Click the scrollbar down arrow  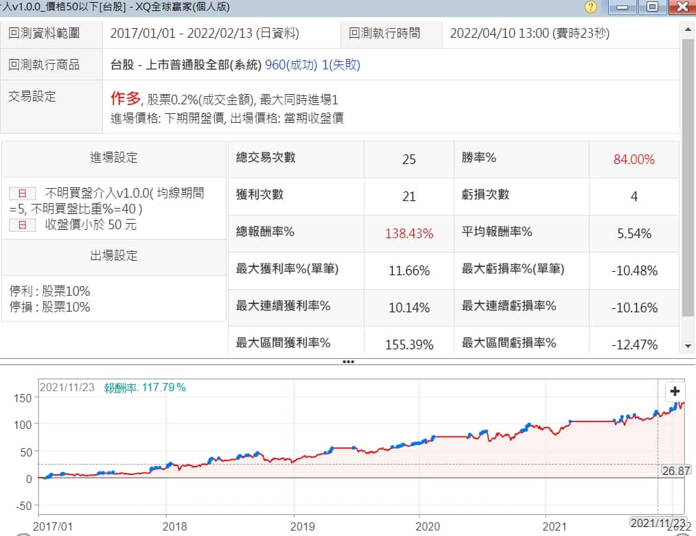tap(688, 347)
